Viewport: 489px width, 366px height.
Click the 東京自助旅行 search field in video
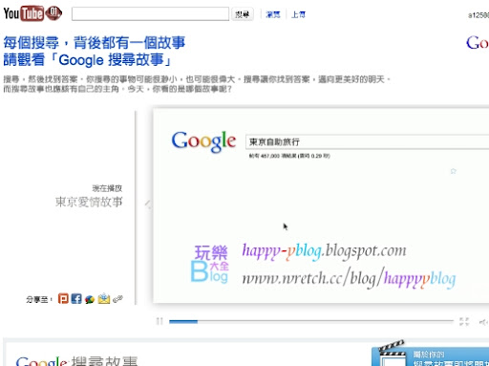tap(367, 141)
